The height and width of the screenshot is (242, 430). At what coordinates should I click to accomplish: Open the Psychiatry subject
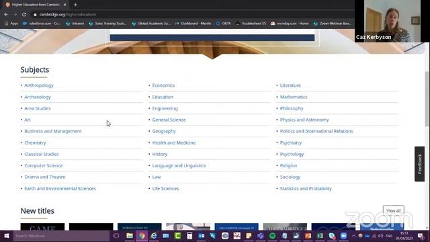pyautogui.click(x=291, y=143)
